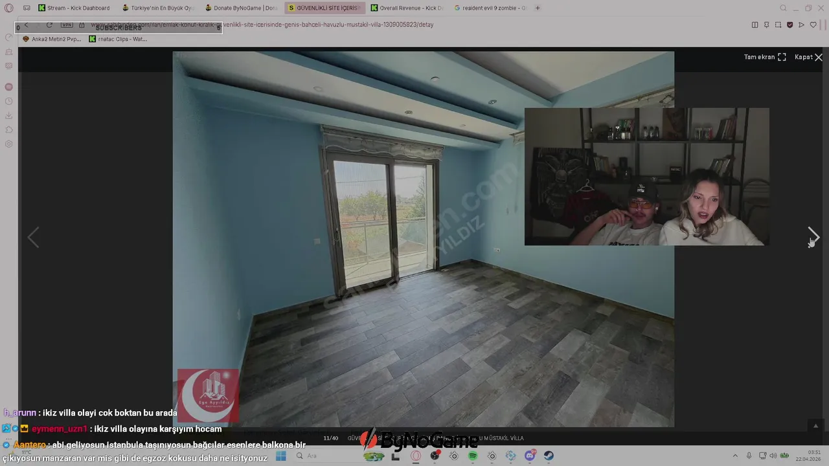Open volume control in system tray
The height and width of the screenshot is (466, 829).
(772, 456)
